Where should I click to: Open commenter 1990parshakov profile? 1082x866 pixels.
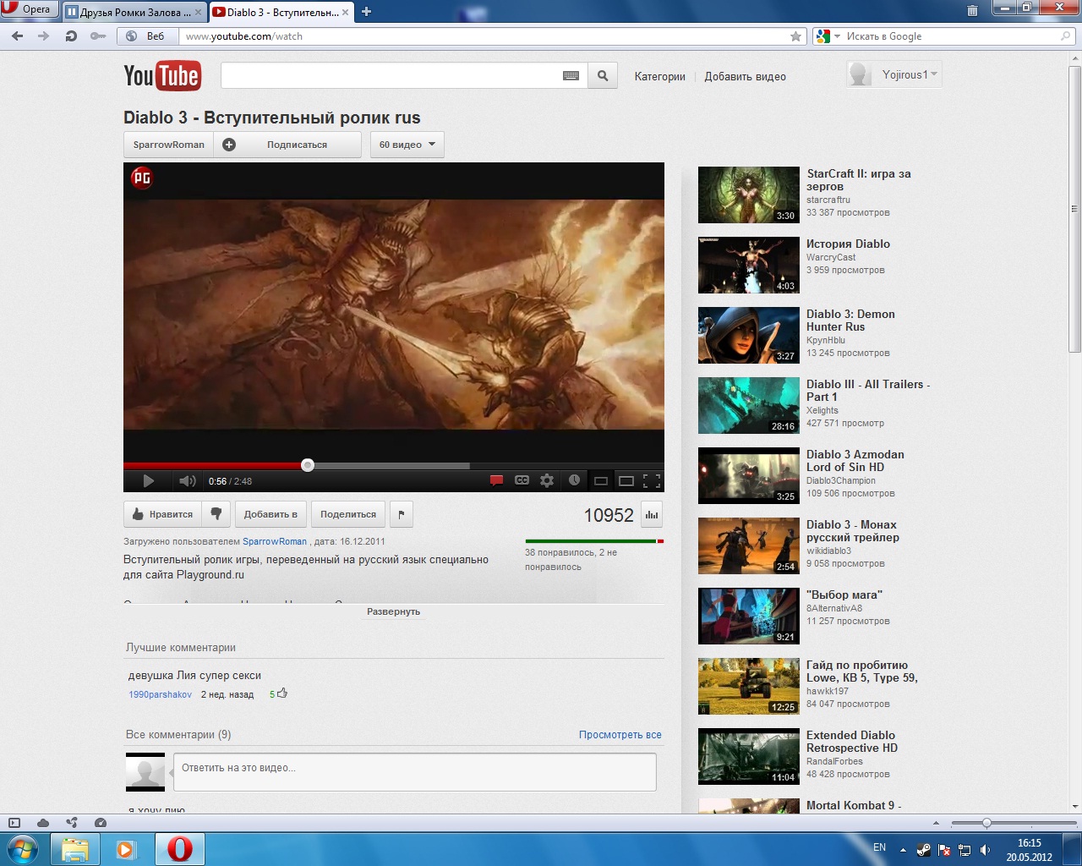click(x=161, y=694)
